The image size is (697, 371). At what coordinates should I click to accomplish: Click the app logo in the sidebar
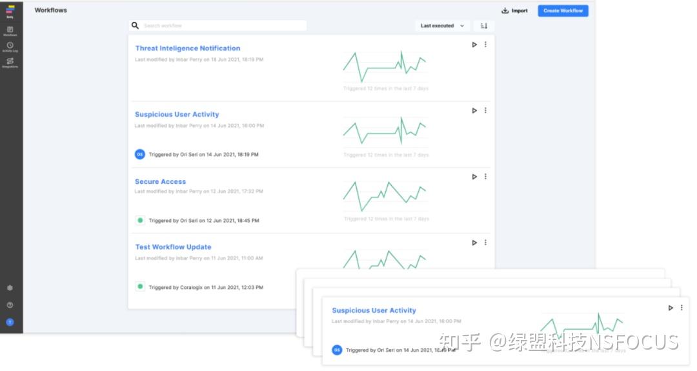[10, 11]
